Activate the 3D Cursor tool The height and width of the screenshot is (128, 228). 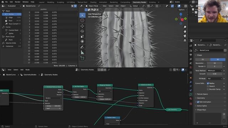coord(82,20)
